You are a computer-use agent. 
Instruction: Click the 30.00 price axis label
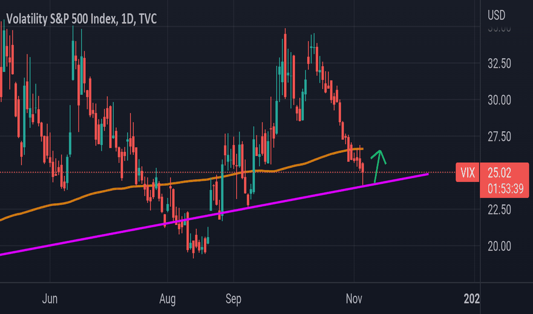499,100
